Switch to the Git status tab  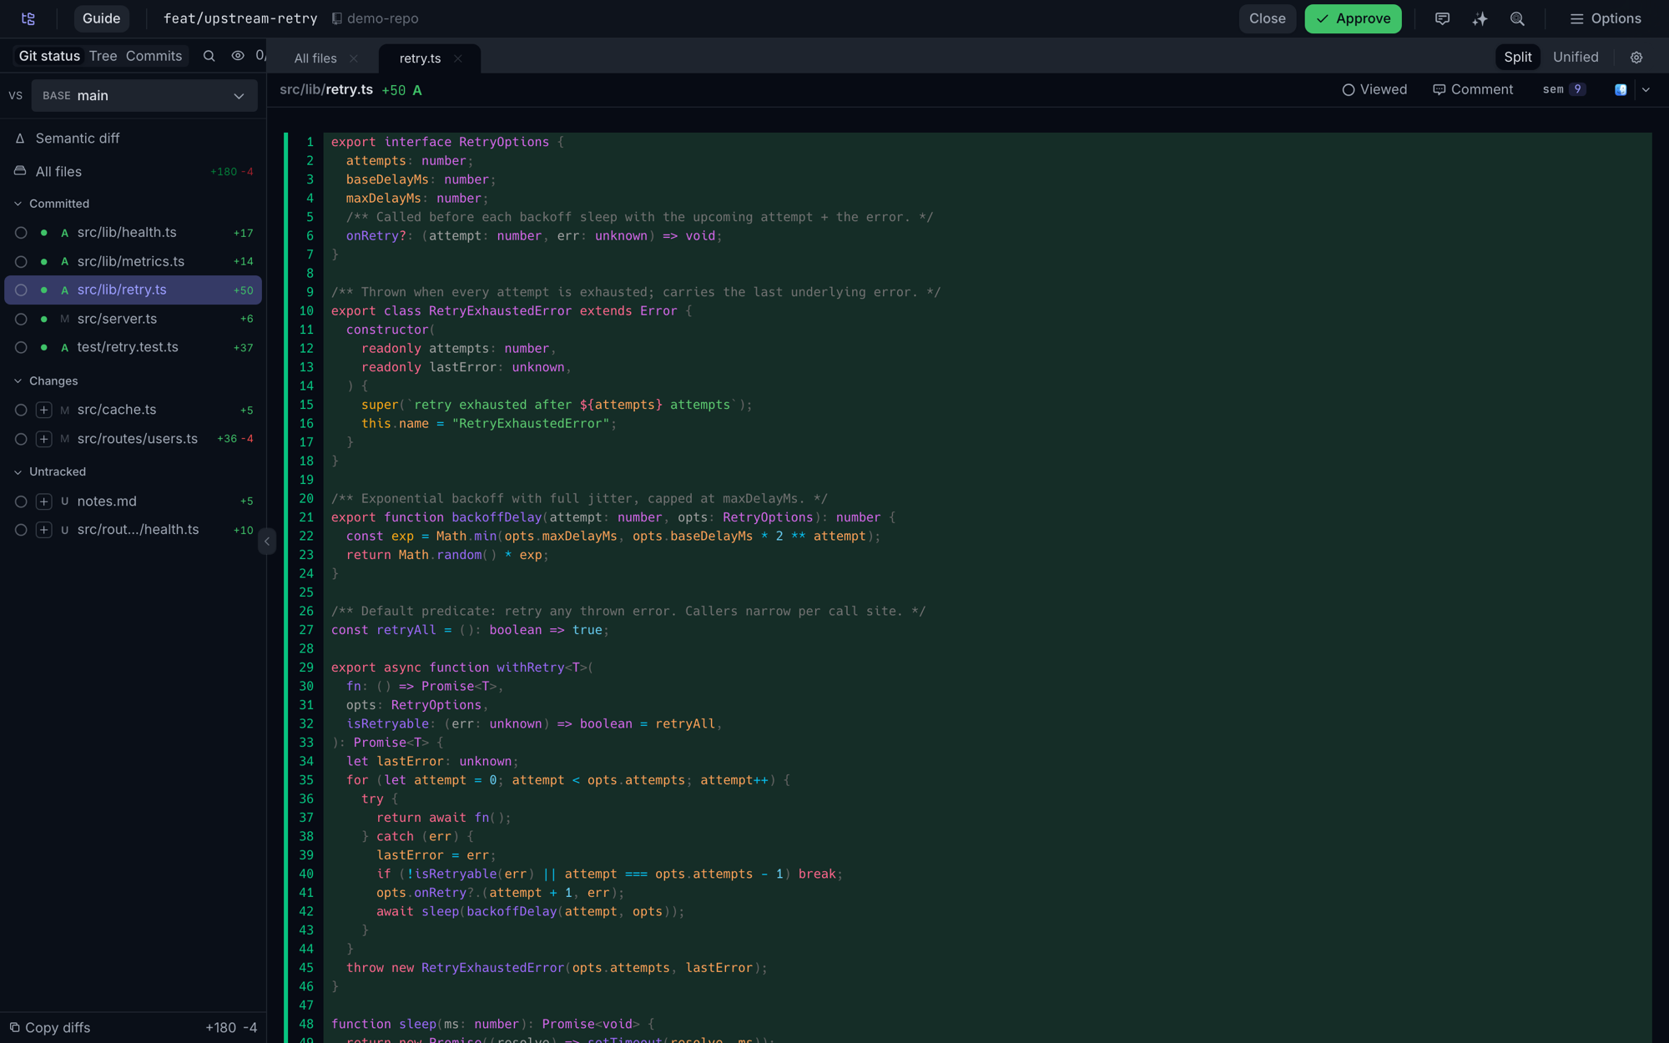coord(49,56)
